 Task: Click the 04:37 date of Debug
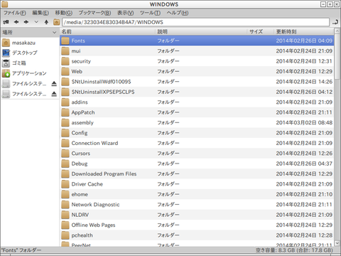[x=304, y=164]
